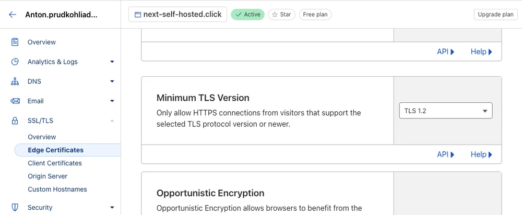Screen dimensions: 522x215
Task: Click the Security shield icon
Action: coord(15,207)
